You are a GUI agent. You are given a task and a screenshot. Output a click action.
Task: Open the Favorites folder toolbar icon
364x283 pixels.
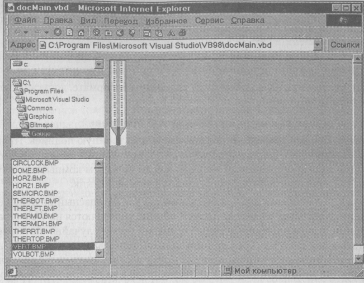108,33
